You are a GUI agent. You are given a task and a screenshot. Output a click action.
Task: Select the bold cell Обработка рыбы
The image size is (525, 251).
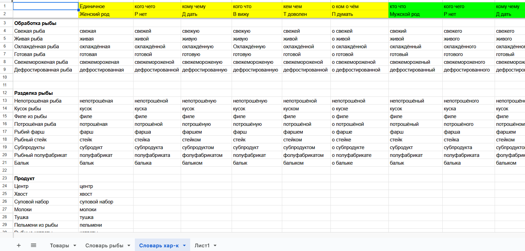[x=46, y=23]
